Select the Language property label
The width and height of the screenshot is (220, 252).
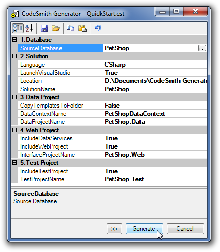[x=32, y=65]
